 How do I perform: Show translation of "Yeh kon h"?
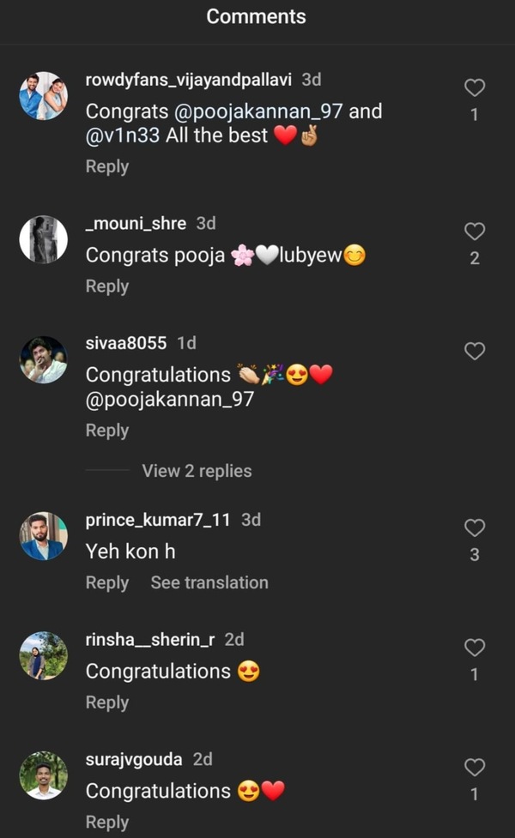[x=209, y=582]
